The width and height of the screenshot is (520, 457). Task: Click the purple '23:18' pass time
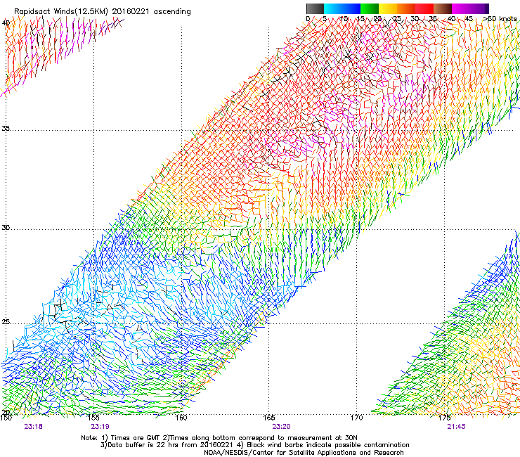(x=33, y=427)
